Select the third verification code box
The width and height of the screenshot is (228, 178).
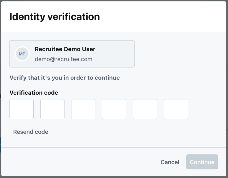point(83,109)
